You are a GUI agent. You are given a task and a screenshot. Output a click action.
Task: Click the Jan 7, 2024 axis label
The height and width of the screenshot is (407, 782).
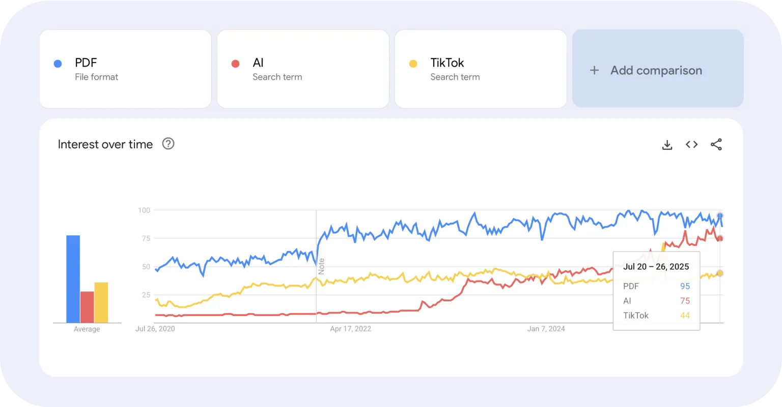(x=546, y=329)
